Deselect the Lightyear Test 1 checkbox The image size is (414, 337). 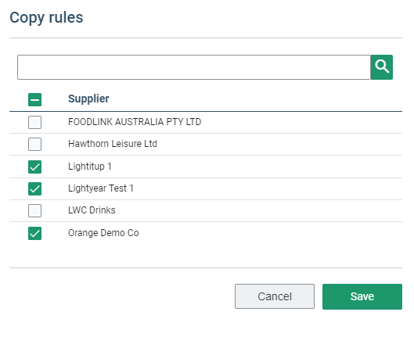click(x=35, y=188)
